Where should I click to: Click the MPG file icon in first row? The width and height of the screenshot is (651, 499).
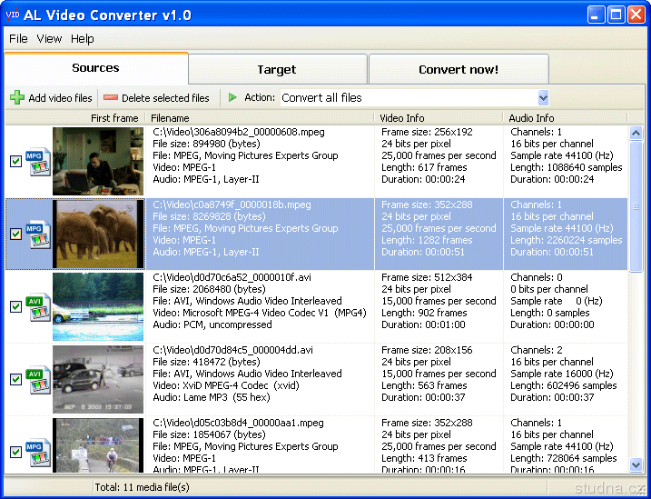pos(37,161)
